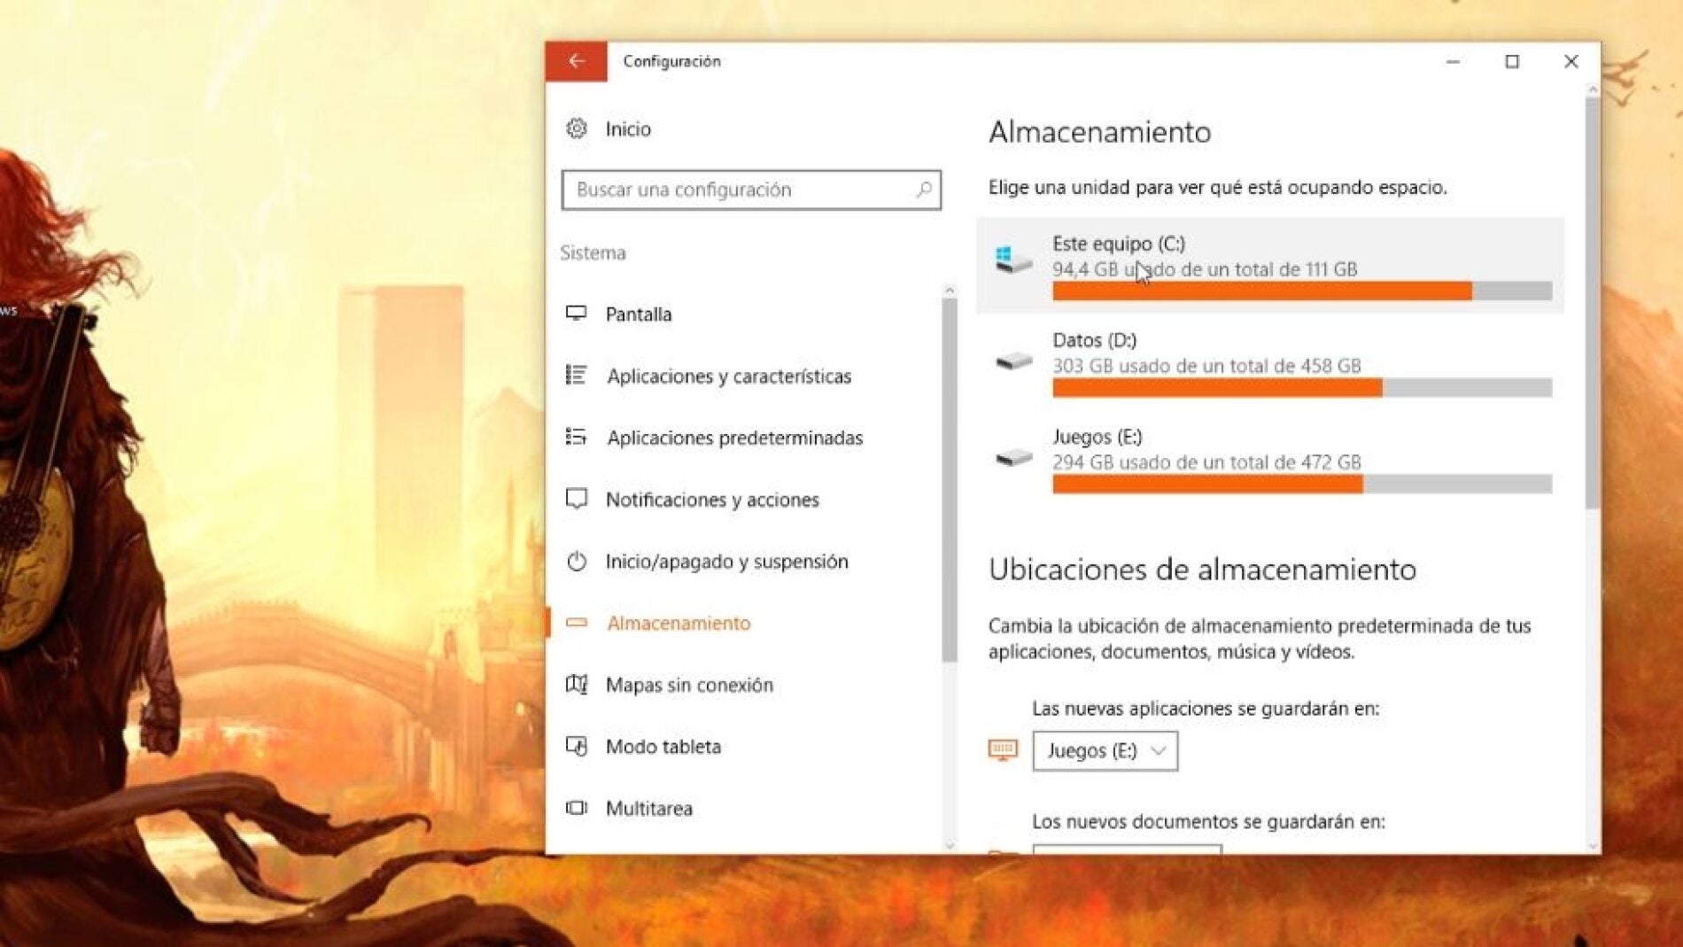Click the Modo tableta icon
1683x947 pixels.
point(577,747)
